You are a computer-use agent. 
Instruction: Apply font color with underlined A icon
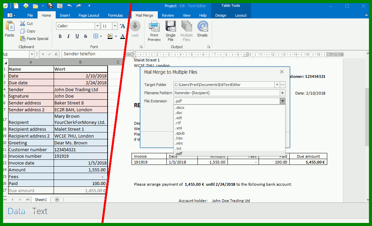[x=122, y=36]
